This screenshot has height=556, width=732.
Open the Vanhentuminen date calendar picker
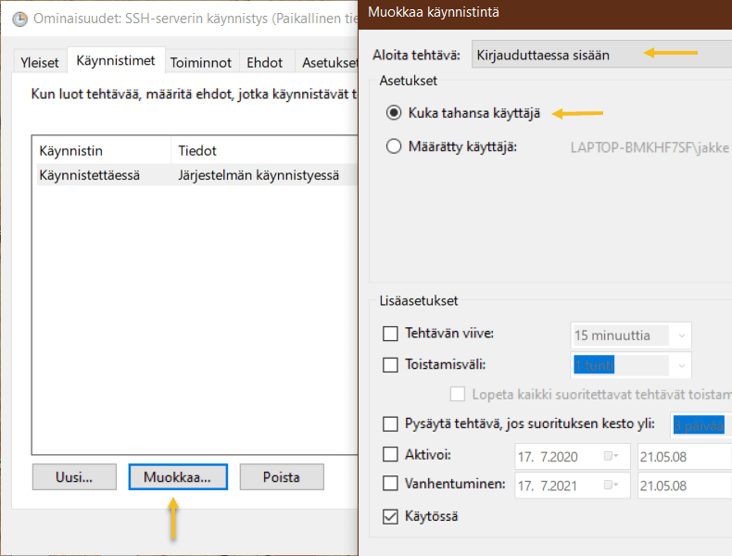(x=611, y=484)
